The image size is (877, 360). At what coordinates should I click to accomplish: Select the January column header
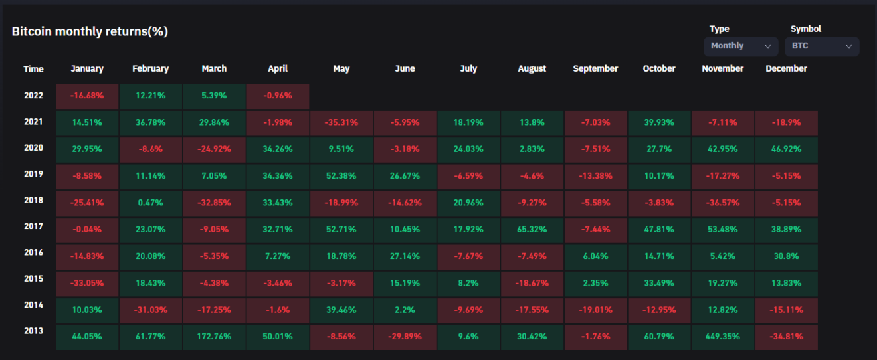click(x=87, y=69)
